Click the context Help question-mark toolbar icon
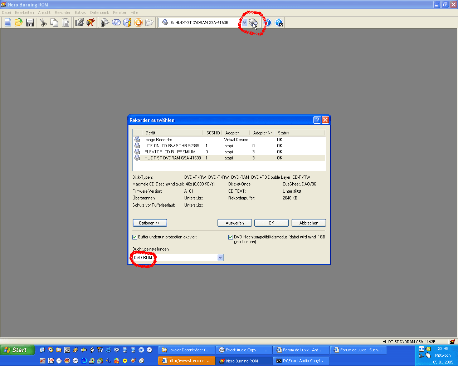458x366 pixels. point(279,23)
